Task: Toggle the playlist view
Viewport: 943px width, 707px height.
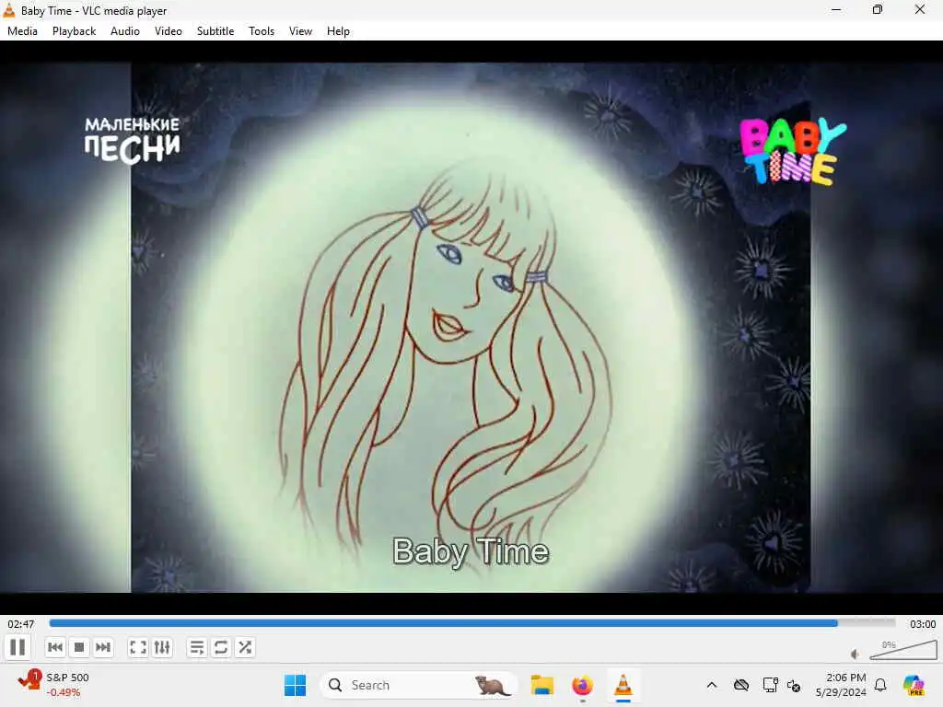Action: 197,647
